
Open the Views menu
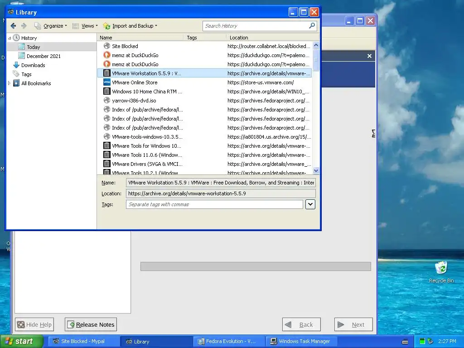pyautogui.click(x=85, y=26)
